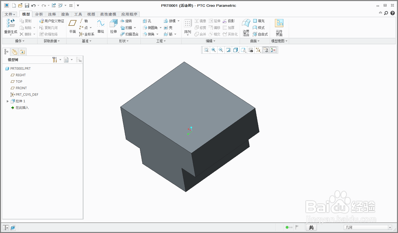
Task: Click the Zoom Out icon in graphics toolbar
Action: (221, 50)
